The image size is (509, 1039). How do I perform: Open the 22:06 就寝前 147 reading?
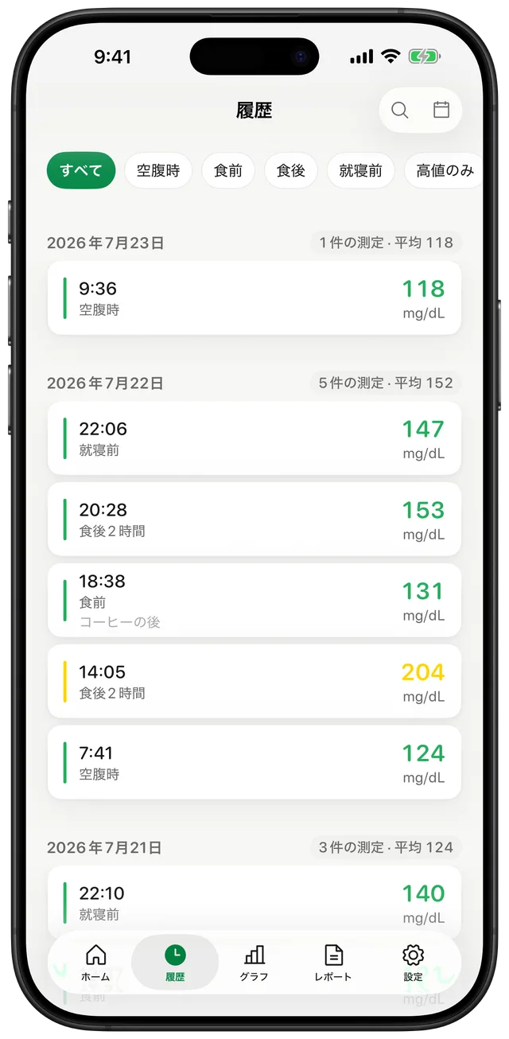[x=254, y=438]
